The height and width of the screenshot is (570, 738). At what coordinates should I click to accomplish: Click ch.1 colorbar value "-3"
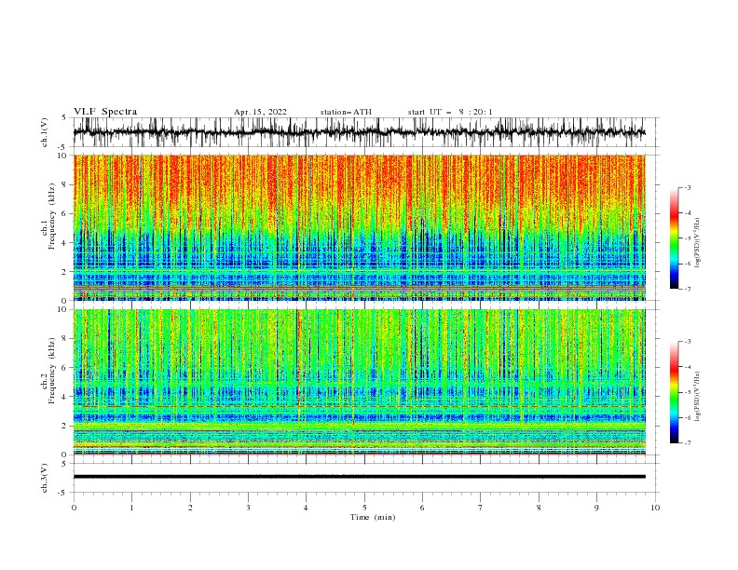coord(688,187)
